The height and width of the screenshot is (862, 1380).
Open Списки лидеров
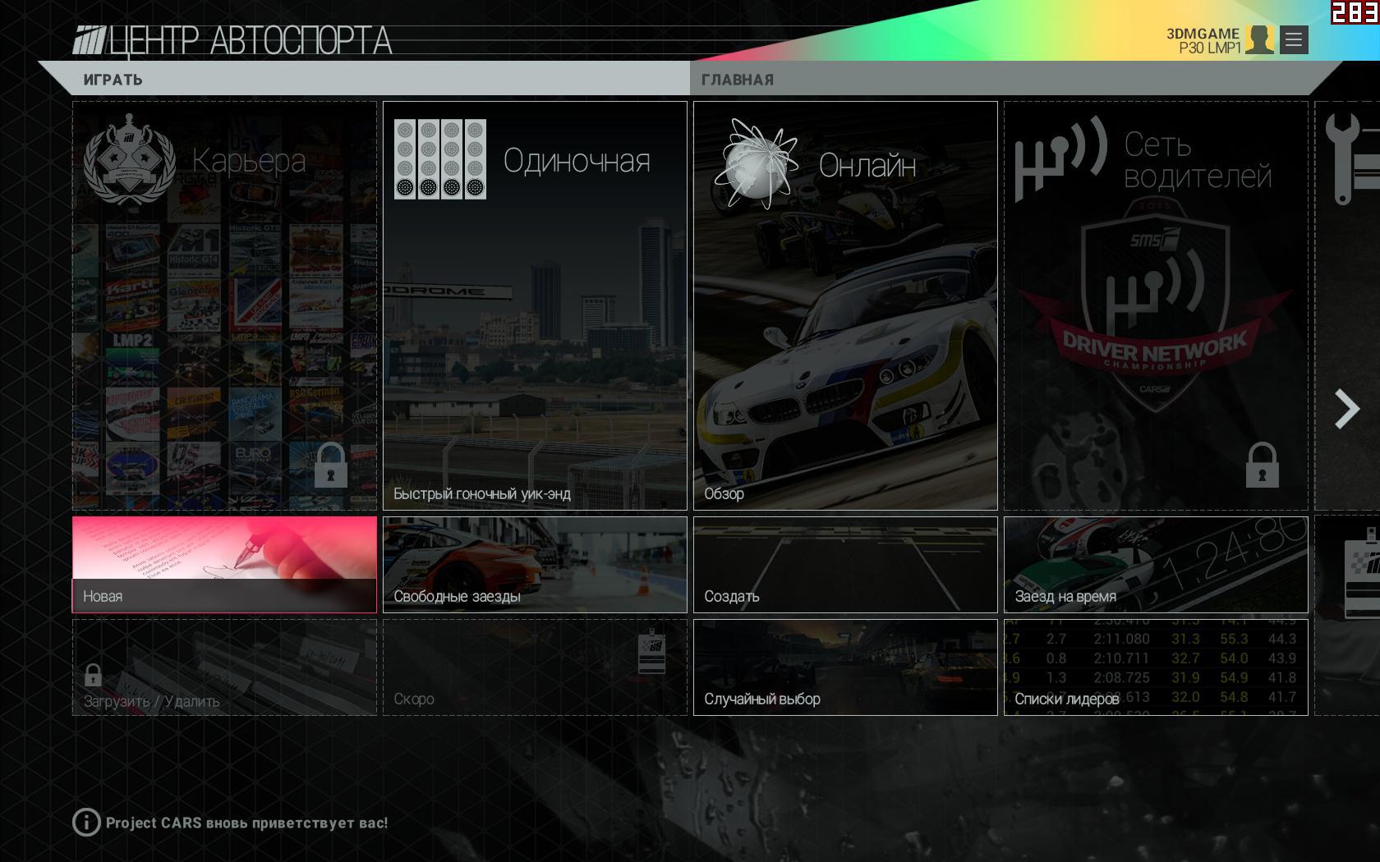pyautogui.click(x=1156, y=667)
